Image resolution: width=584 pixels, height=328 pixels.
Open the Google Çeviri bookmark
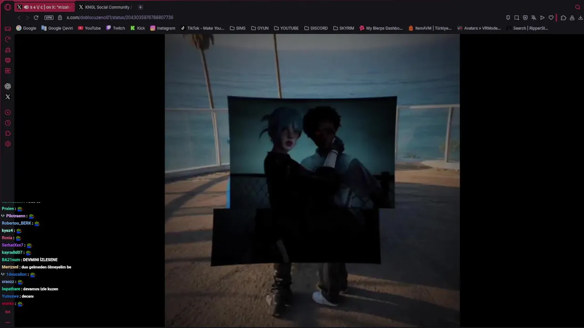[57, 28]
